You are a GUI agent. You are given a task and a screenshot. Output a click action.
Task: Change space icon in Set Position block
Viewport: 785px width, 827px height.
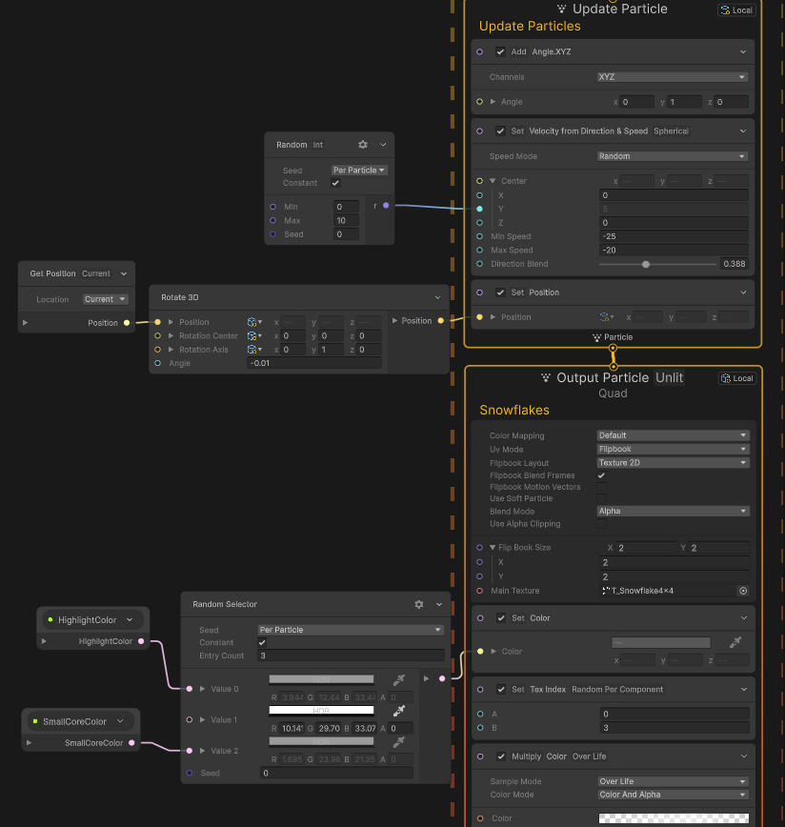click(x=606, y=317)
